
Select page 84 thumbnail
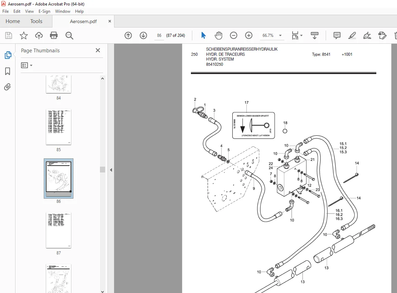tap(59, 84)
